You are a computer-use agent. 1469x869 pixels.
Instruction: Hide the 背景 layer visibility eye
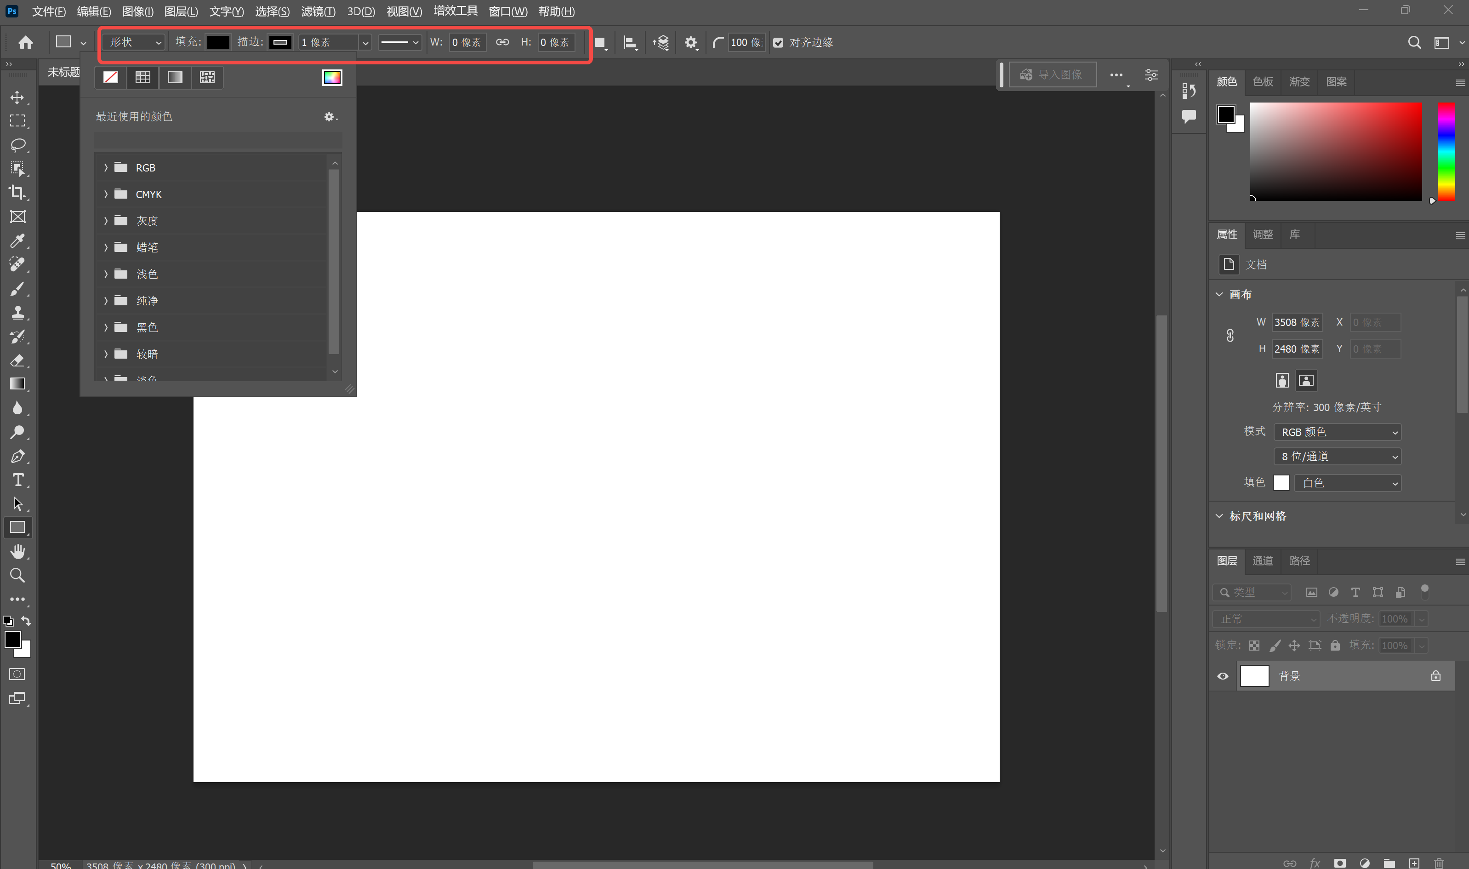[1223, 676]
